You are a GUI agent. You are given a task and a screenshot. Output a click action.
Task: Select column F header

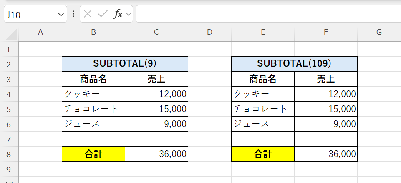pyautogui.click(x=326, y=33)
